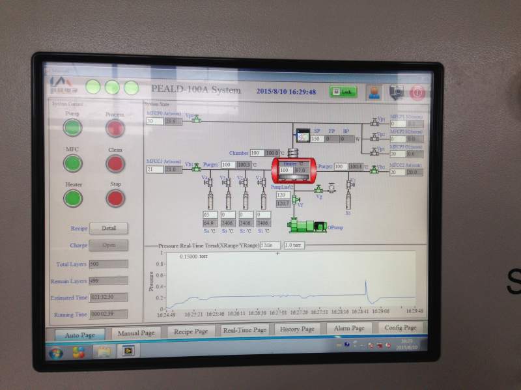Click the red power shutdown icon
Image resolution: width=521 pixels, height=390 pixels.
417,92
